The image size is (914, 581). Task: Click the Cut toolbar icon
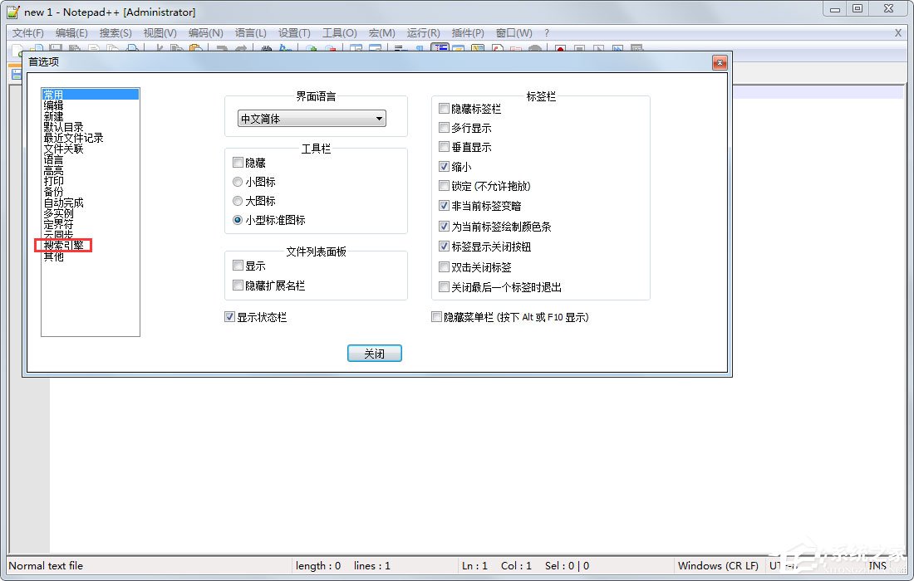pyautogui.click(x=158, y=50)
